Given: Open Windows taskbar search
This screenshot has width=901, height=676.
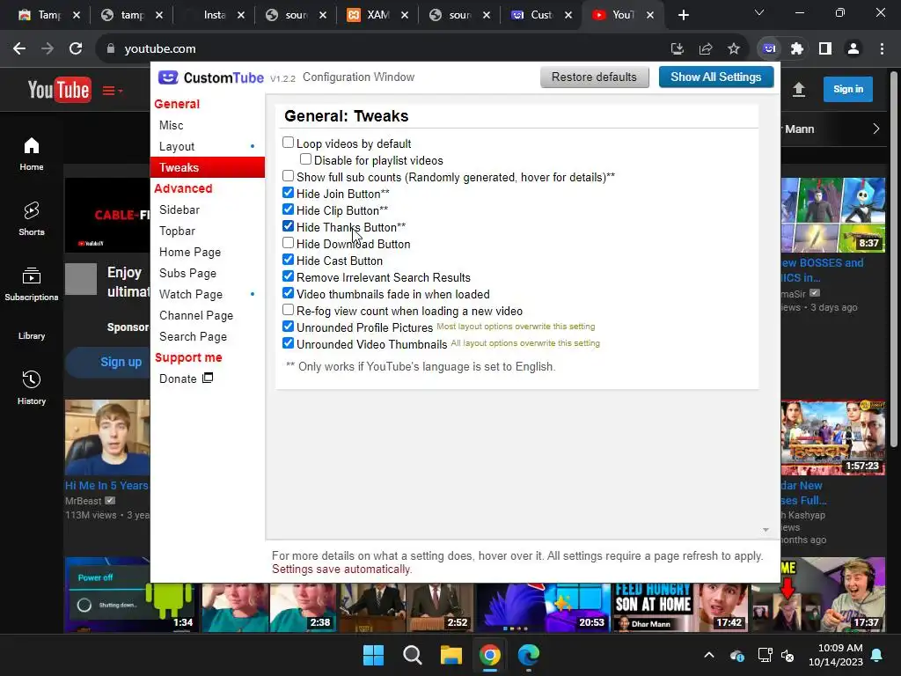Looking at the screenshot, I should 413,655.
